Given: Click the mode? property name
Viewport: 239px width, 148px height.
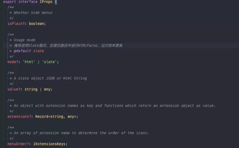Looking at the screenshot, I should [x=13, y=62].
